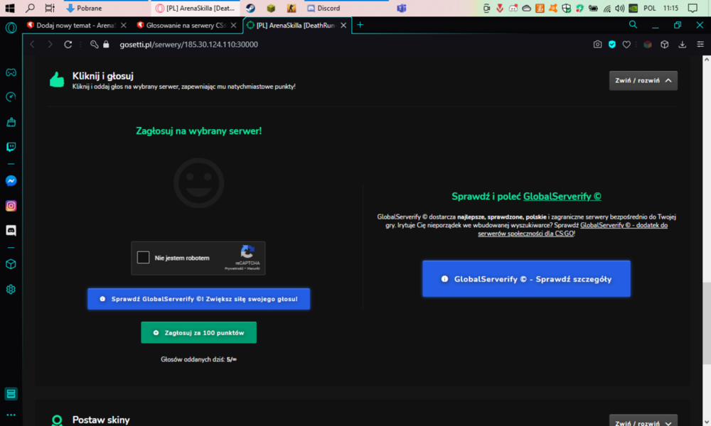Open Pobrane window from taskbar
This screenshot has height=426, width=711.
pos(107,8)
